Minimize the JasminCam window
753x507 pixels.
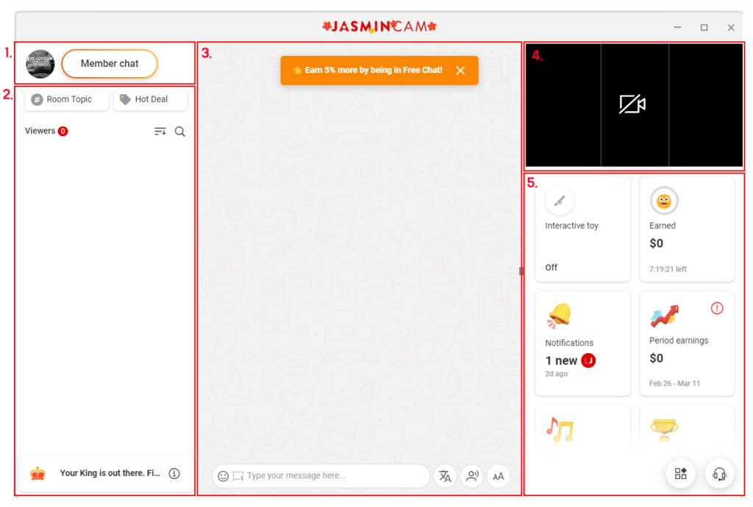pos(677,27)
